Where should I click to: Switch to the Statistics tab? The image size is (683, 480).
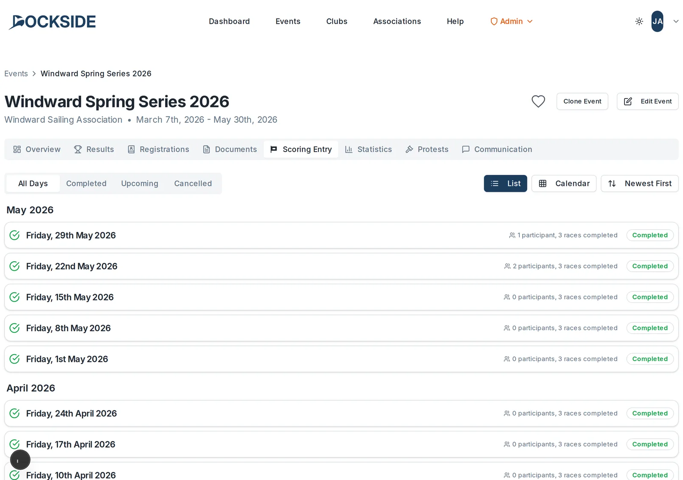pyautogui.click(x=368, y=149)
